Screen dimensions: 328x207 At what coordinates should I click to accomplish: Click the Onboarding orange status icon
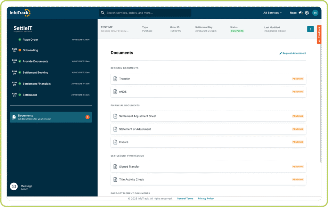coord(20,50)
